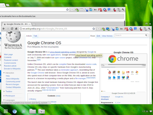Star the page in the background window
Image resolution: width=153 pixels, height=115 pixels.
[x=67, y=9]
